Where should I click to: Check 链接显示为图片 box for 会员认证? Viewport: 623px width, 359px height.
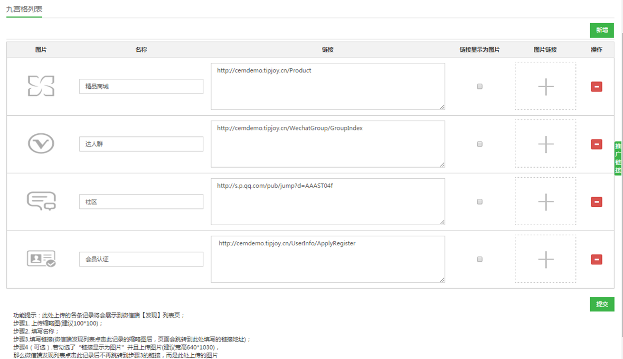click(479, 259)
